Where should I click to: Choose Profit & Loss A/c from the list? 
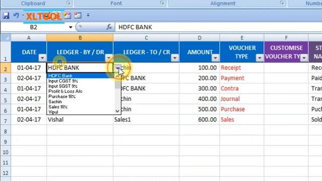click(80, 92)
